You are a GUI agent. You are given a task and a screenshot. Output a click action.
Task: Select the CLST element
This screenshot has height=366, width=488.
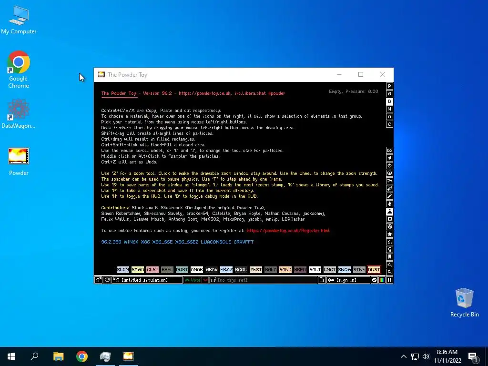click(152, 270)
